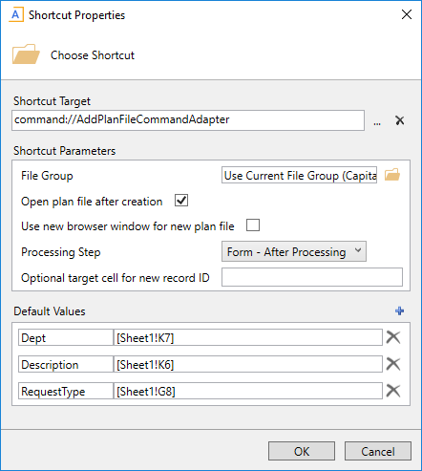The image size is (422, 471).
Task: Uncheck Open plan file after creation
Action: click(181, 201)
